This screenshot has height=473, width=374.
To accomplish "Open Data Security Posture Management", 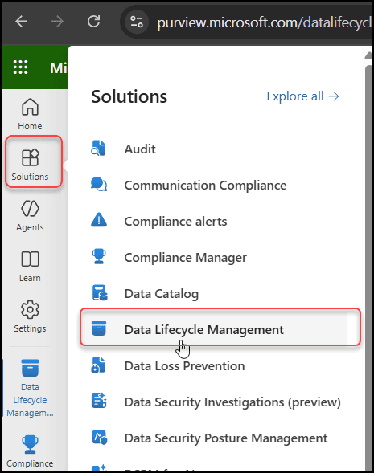I will point(226,438).
